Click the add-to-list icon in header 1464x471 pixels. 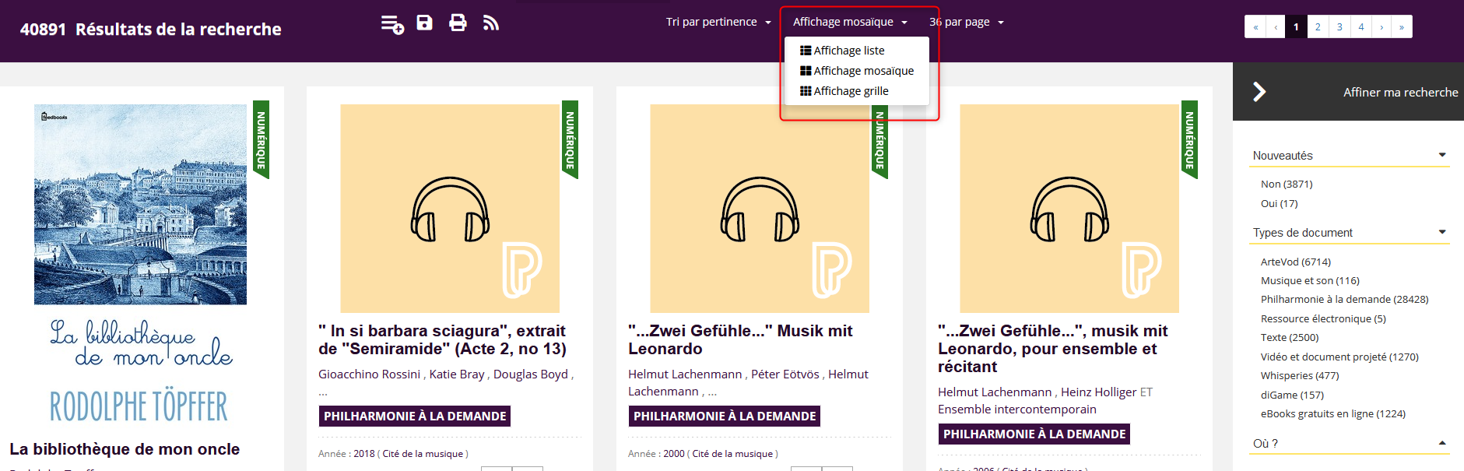pyautogui.click(x=392, y=24)
